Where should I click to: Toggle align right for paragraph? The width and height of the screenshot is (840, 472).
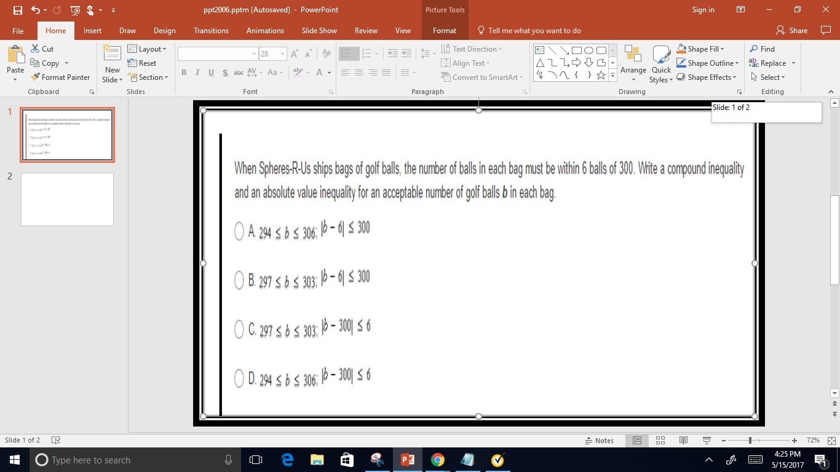point(373,73)
